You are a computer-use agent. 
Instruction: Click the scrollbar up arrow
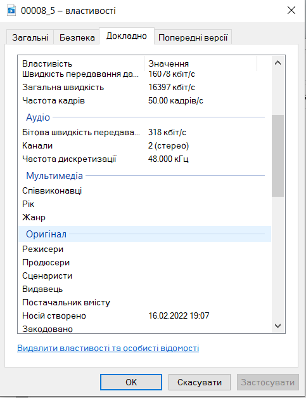277,63
